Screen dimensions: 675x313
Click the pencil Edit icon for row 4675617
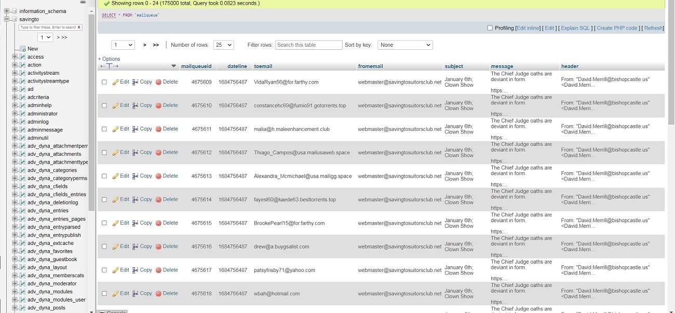coord(116,270)
